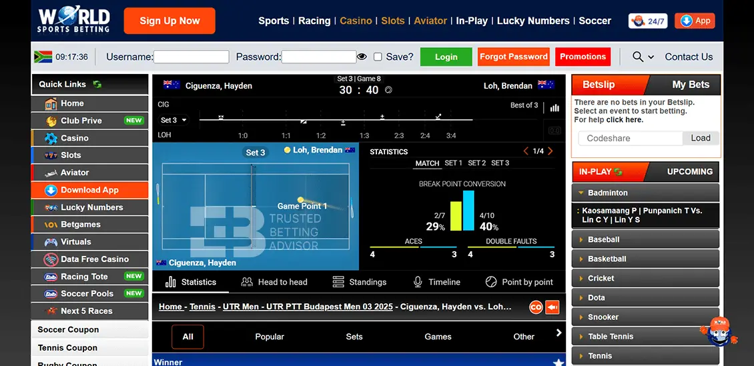Viewport: 754px width, 366px height.
Task: Focus the Password input field
Action: (x=319, y=57)
